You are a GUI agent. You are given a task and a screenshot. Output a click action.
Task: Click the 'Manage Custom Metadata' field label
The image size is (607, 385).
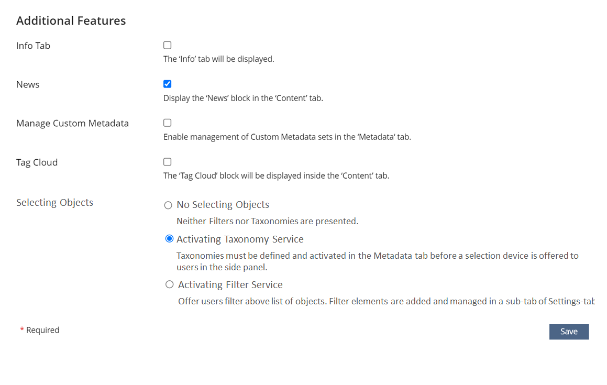72,124
